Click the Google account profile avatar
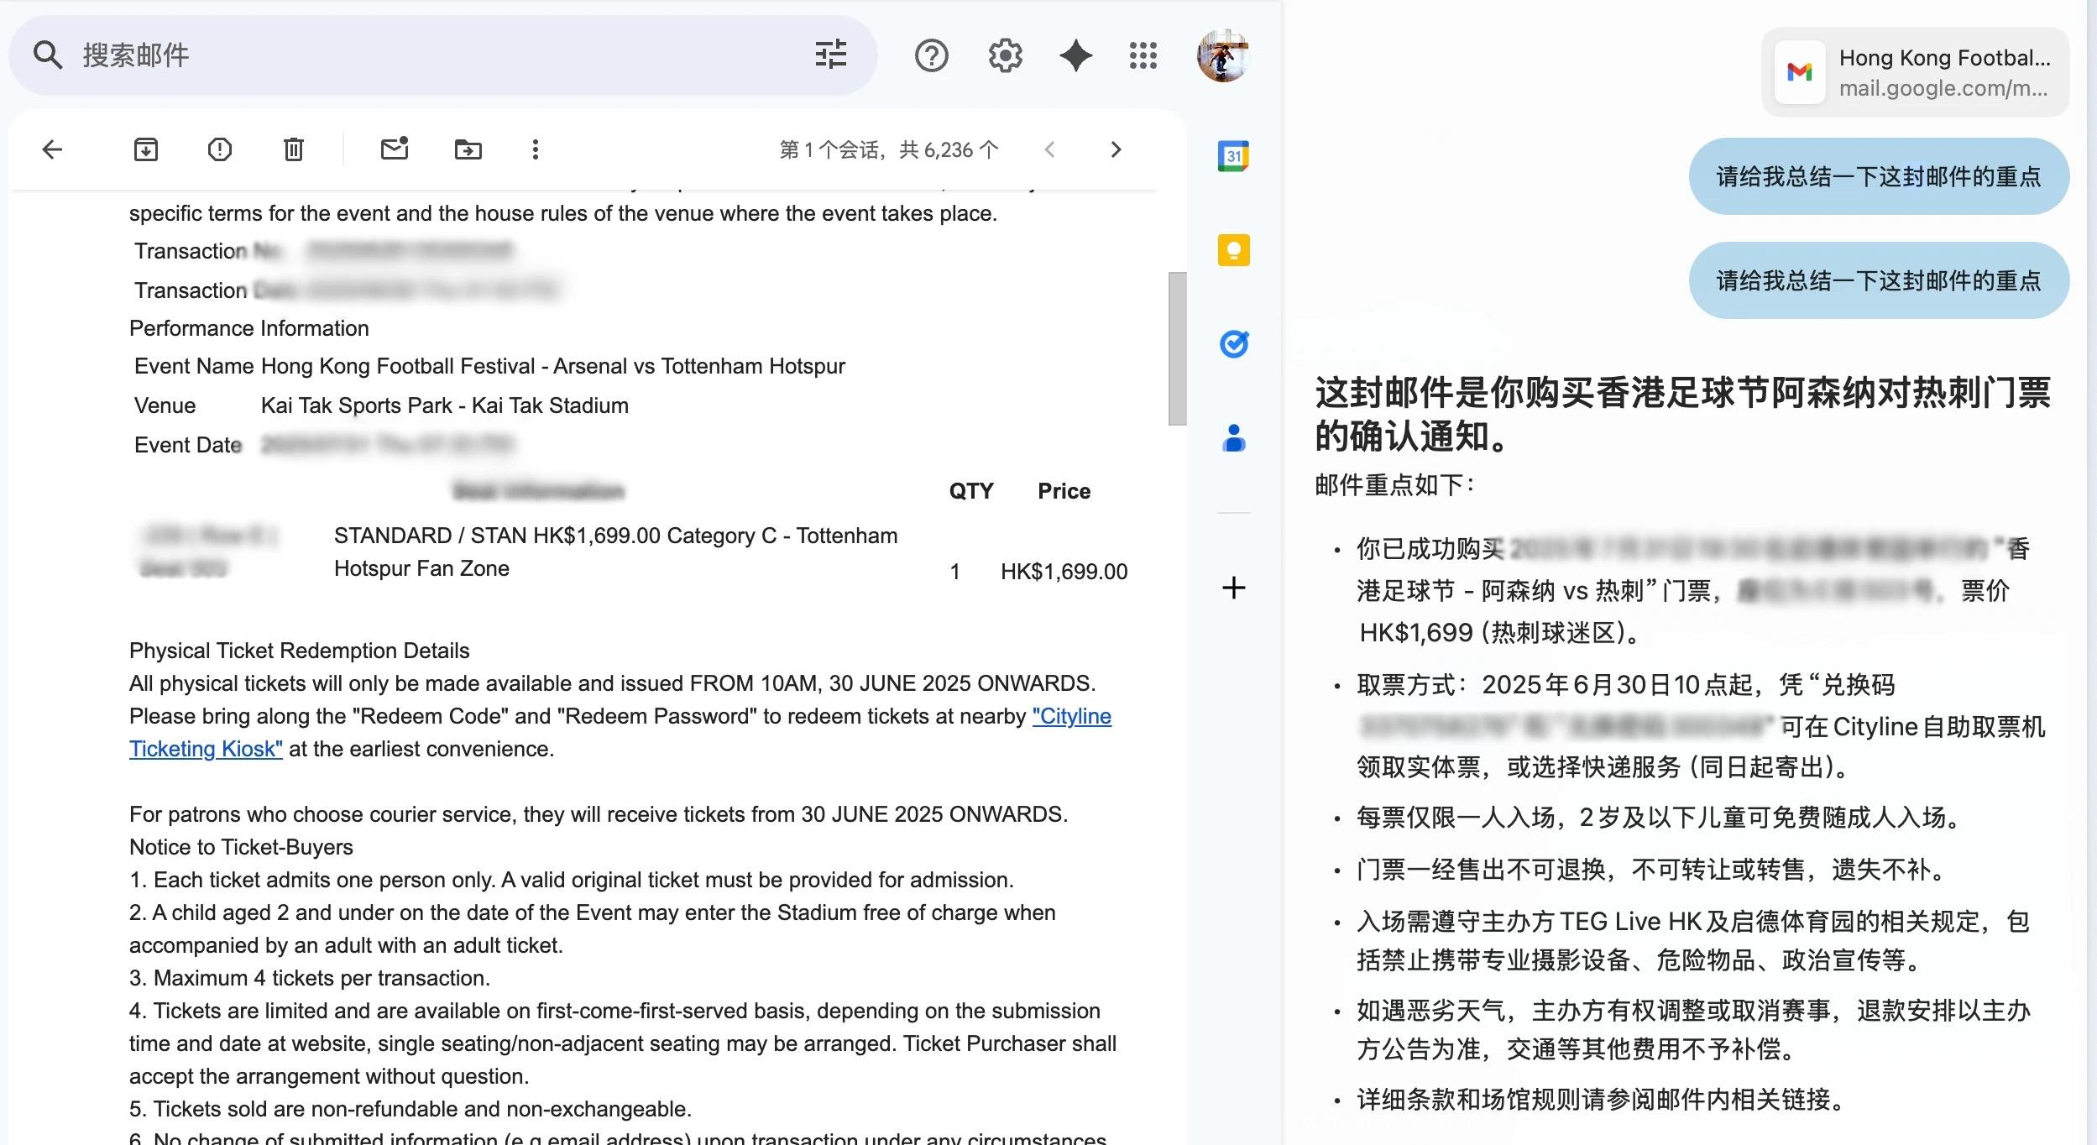The width and height of the screenshot is (2097, 1145). [x=1223, y=55]
